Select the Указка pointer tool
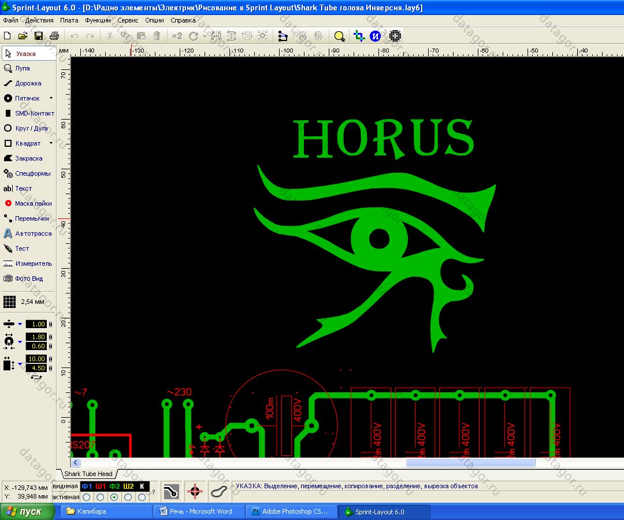 tap(29, 53)
